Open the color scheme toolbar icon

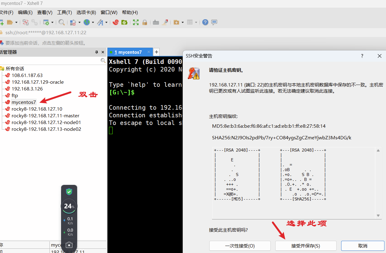pyautogui.click(x=73, y=22)
